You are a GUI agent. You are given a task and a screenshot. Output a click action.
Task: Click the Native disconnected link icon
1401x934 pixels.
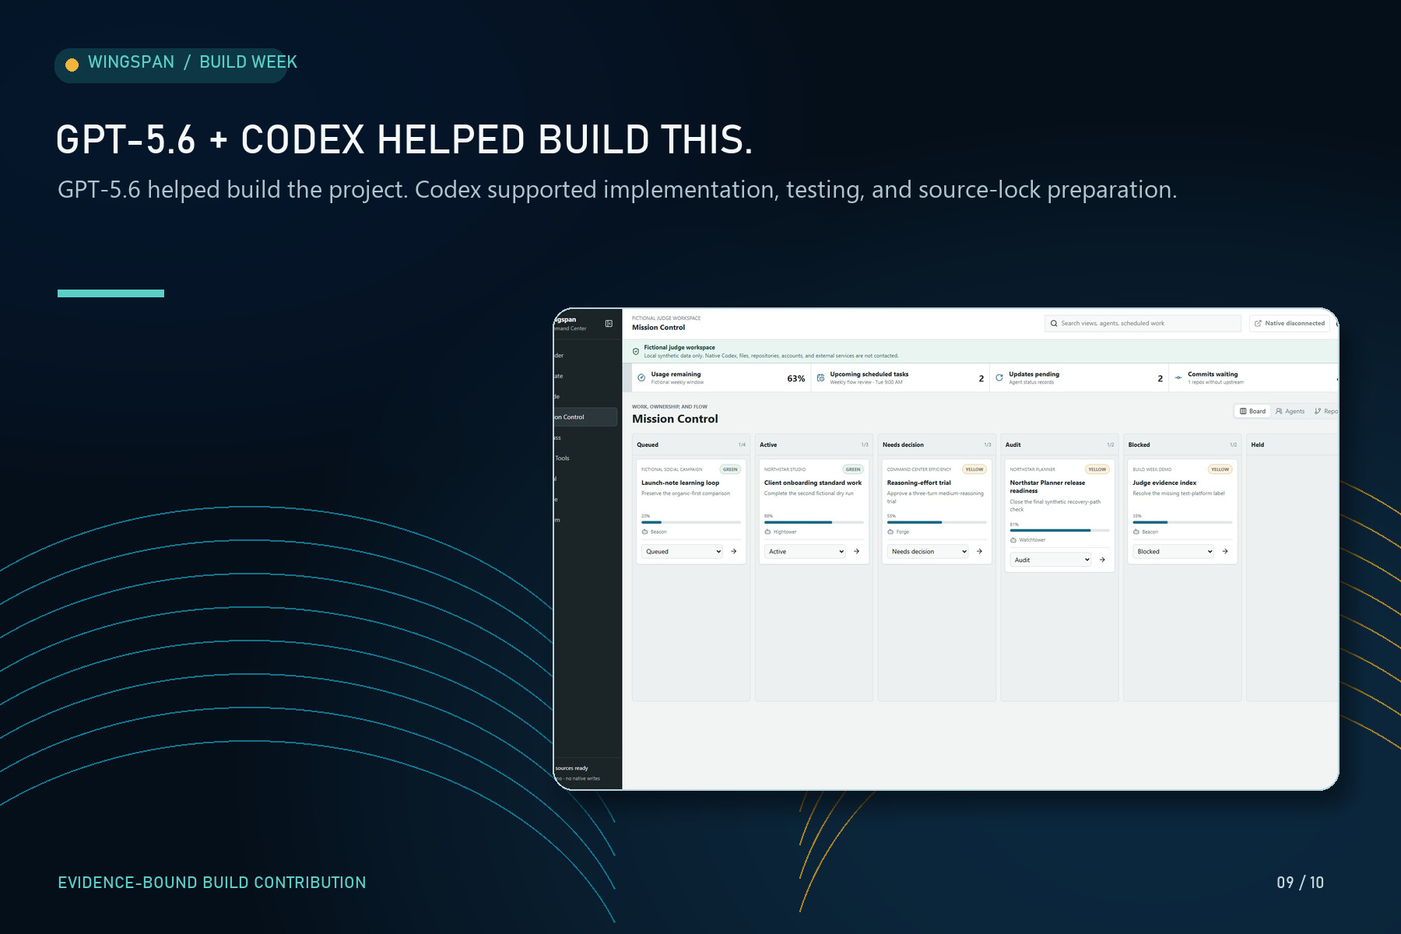(1258, 324)
